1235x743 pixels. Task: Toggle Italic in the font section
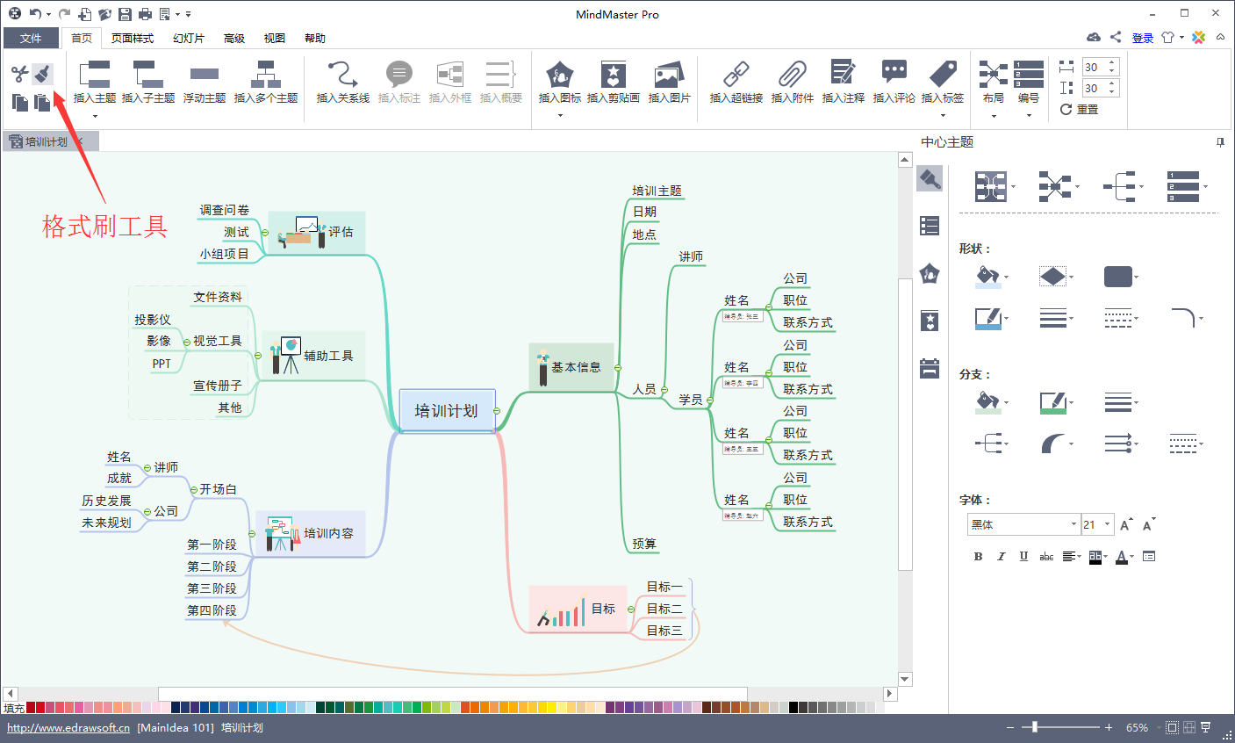click(1001, 556)
